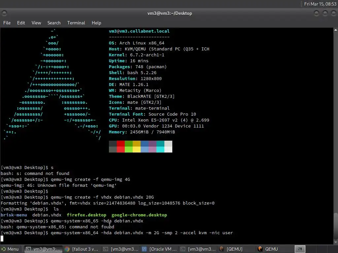
Task: Click the date and time clock
Action: point(320,4)
